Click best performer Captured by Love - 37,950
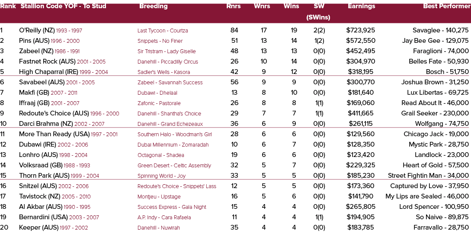This screenshot has height=240, width=471. coord(429,186)
